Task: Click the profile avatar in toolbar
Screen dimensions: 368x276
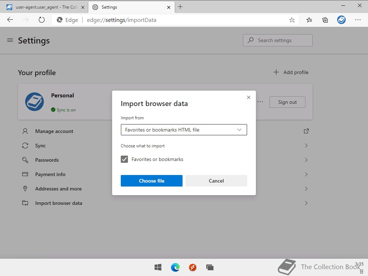Action: click(341, 20)
